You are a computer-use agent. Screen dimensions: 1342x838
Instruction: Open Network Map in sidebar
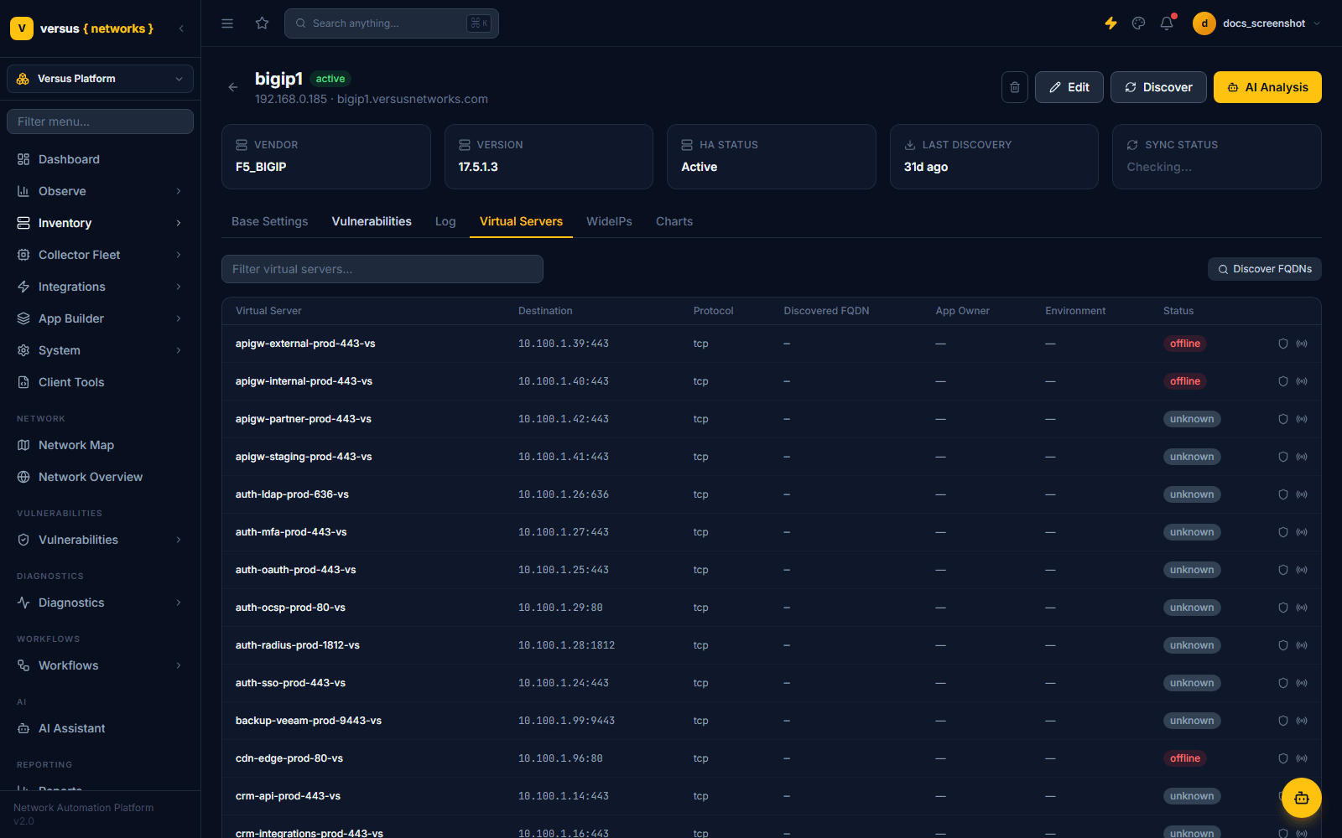coord(100,445)
